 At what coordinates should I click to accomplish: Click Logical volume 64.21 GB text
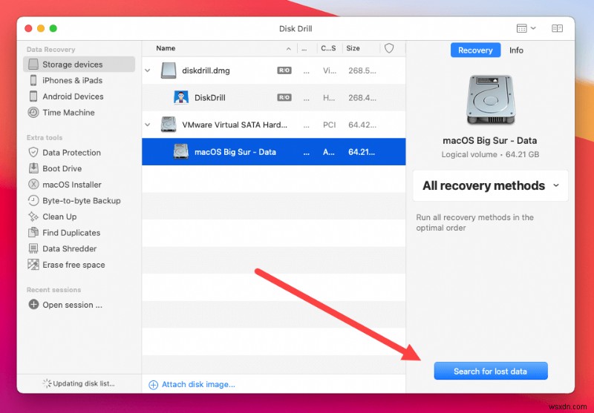click(490, 154)
